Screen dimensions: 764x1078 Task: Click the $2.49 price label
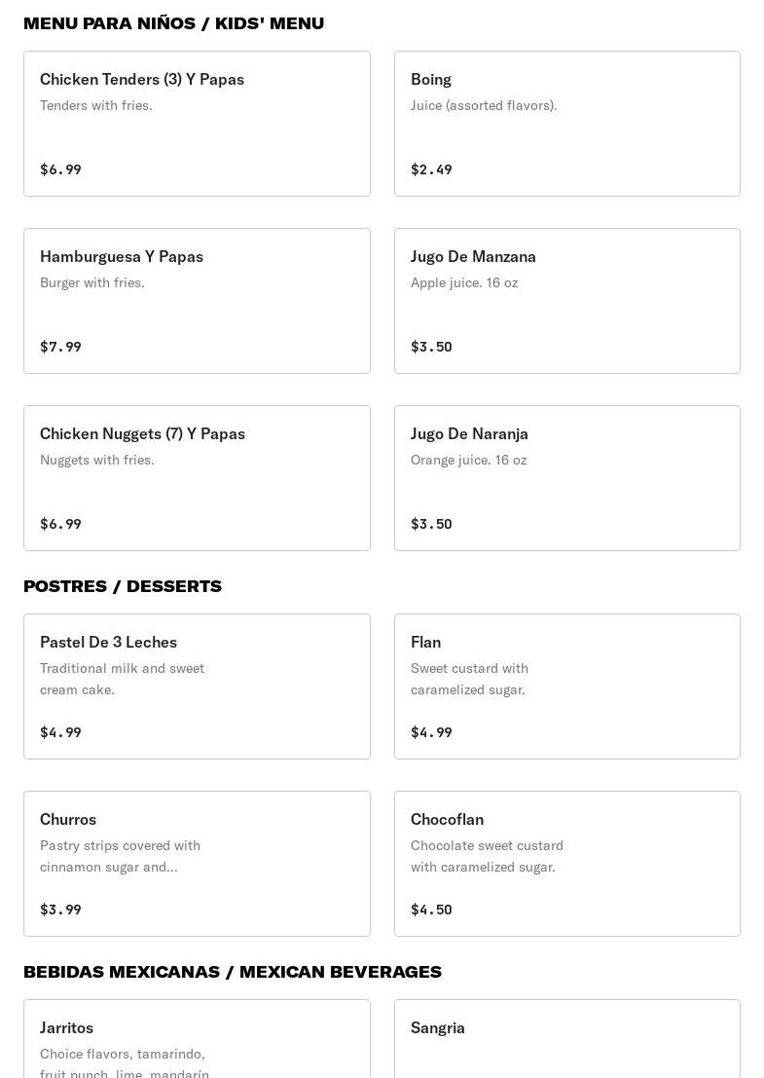pyautogui.click(x=431, y=170)
